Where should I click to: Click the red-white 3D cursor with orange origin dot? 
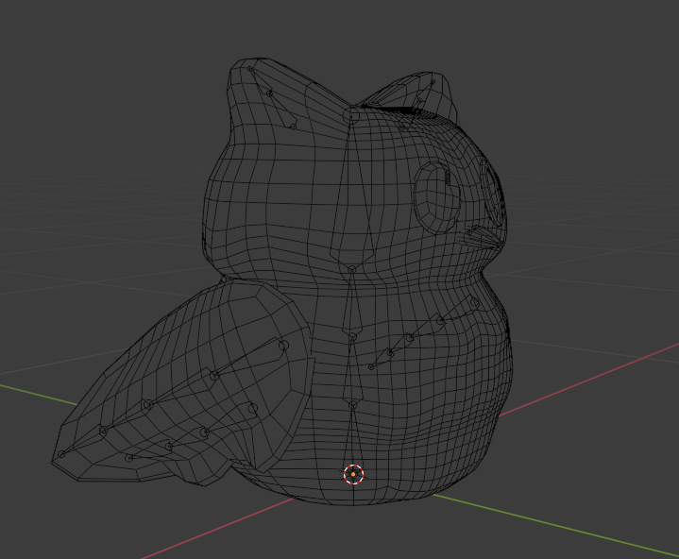tap(353, 474)
